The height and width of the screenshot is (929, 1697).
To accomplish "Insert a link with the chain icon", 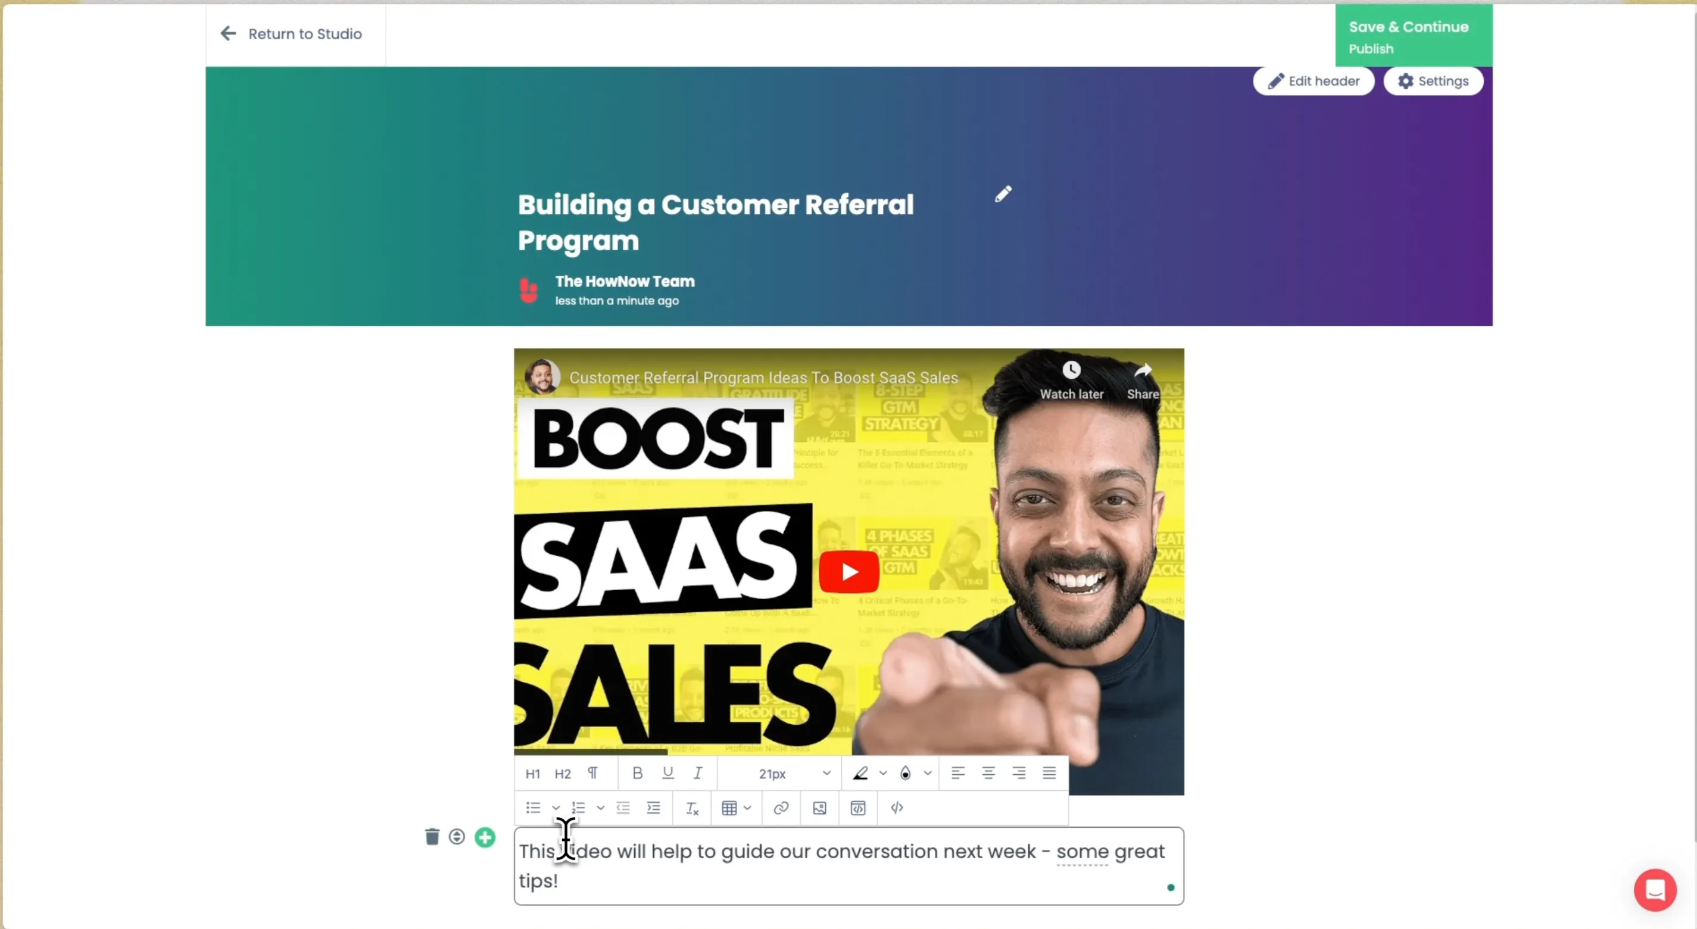I will [x=781, y=808].
